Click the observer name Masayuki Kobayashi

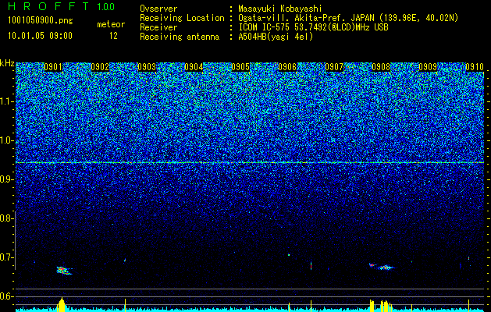tap(280, 9)
